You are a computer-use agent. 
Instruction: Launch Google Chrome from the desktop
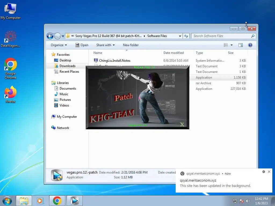[10, 68]
